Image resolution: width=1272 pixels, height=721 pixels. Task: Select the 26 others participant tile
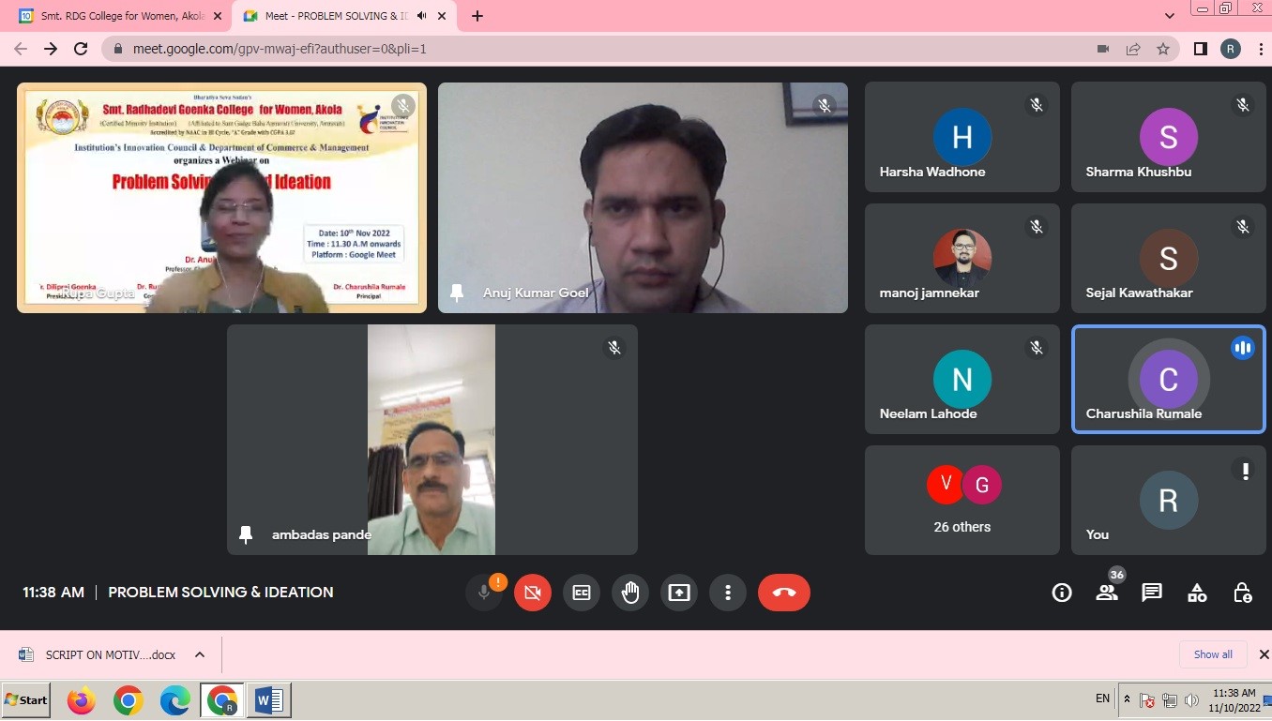[962, 500]
